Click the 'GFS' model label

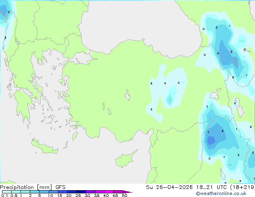[60, 187]
